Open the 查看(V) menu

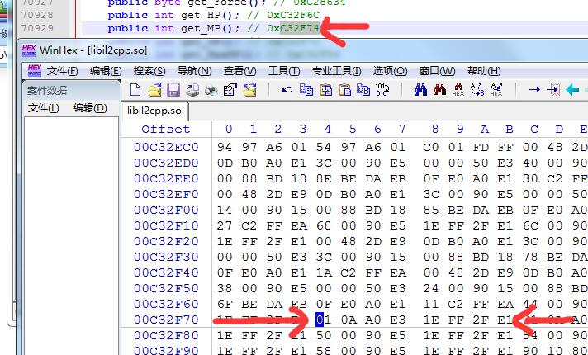[240, 71]
